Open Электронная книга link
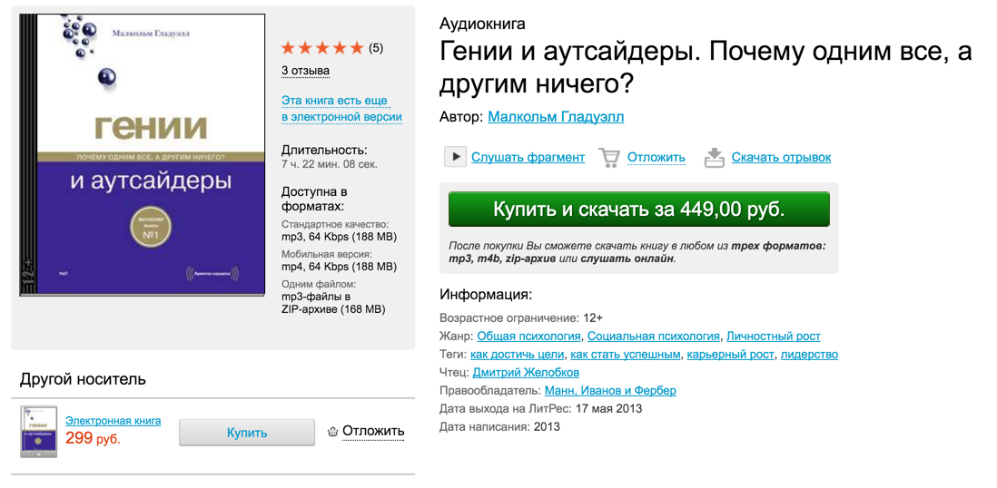This screenshot has width=997, height=488. [114, 421]
